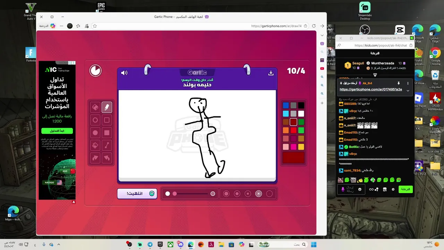
Task: Click username sami_7934 in chat
Action: tap(352, 170)
